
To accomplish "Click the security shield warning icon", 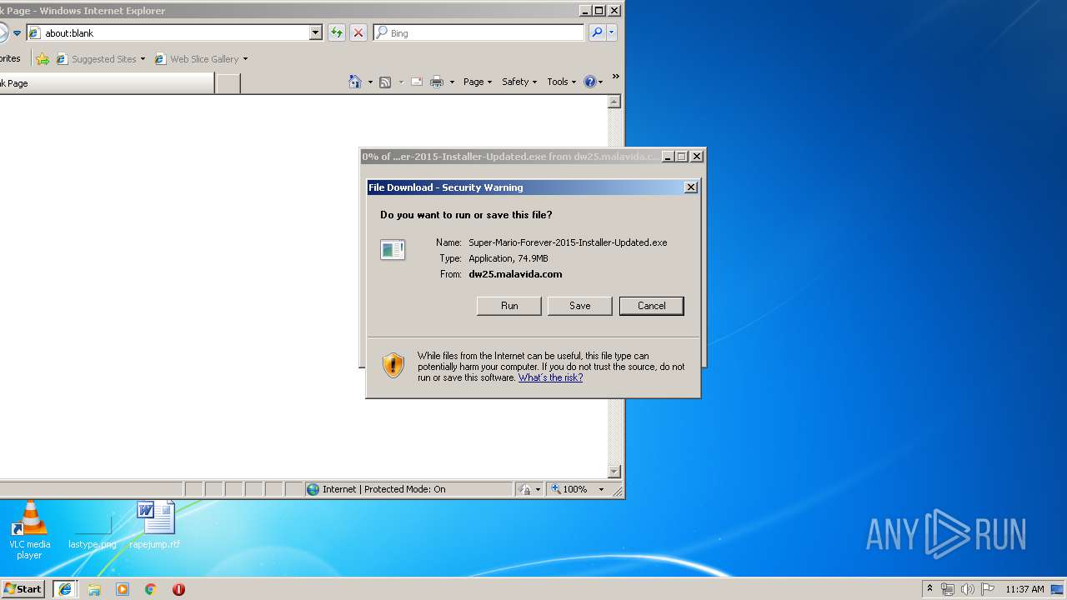I will pyautogui.click(x=393, y=365).
